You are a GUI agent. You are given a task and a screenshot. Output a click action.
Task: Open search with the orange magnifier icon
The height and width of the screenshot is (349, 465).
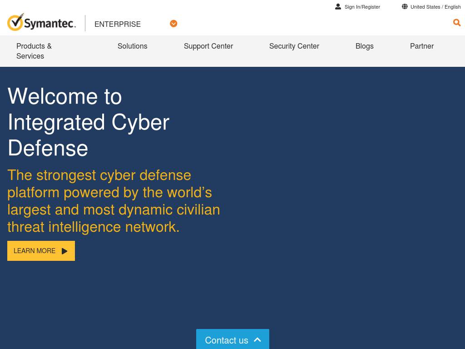click(x=456, y=23)
